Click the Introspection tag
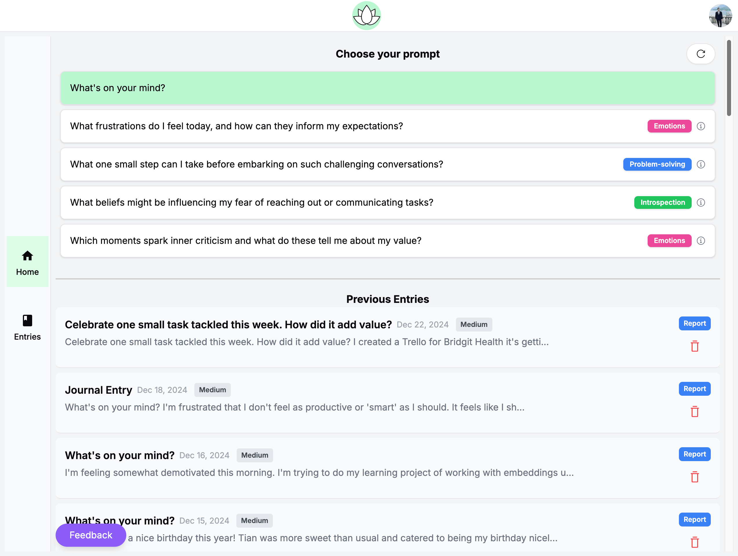The image size is (738, 556). tap(663, 202)
